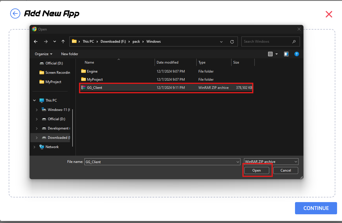342x223 pixels.
Task: Go up one folder level with the up arrow
Action: pyautogui.click(x=63, y=42)
